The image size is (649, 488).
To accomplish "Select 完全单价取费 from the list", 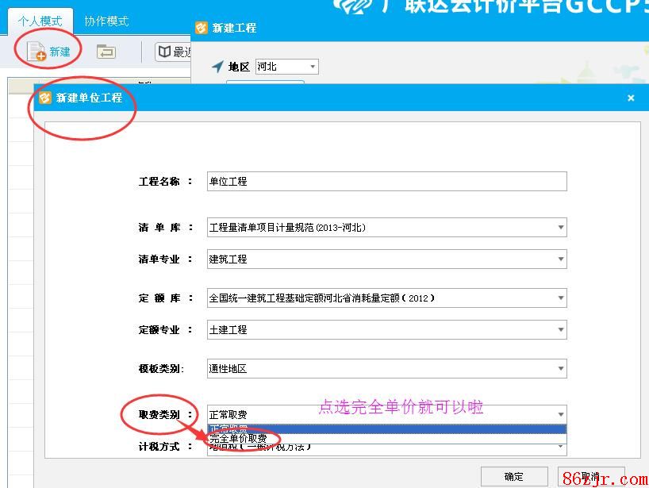I will pos(238,439).
